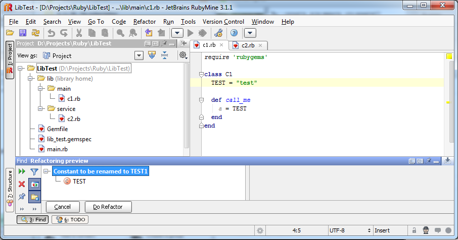The height and width of the screenshot is (240, 458).
Task: Navigate Back using toolbar arrow
Action: 149,33
